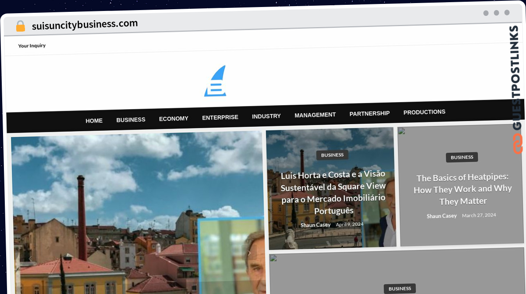Click the blue sail site logo
Image resolution: width=526 pixels, height=294 pixels.
(216, 82)
